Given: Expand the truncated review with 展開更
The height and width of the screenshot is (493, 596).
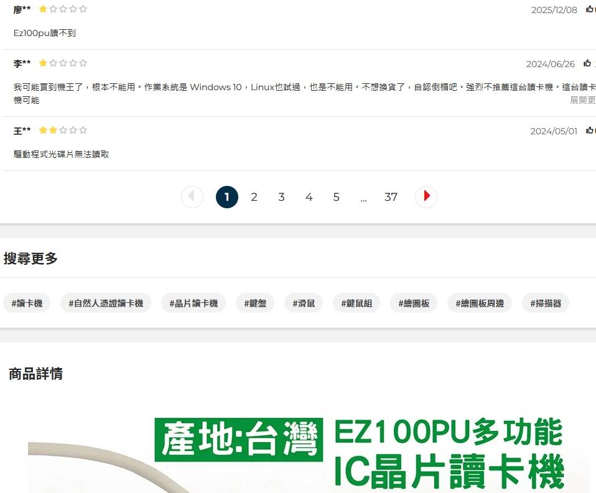Looking at the screenshot, I should coord(582,100).
